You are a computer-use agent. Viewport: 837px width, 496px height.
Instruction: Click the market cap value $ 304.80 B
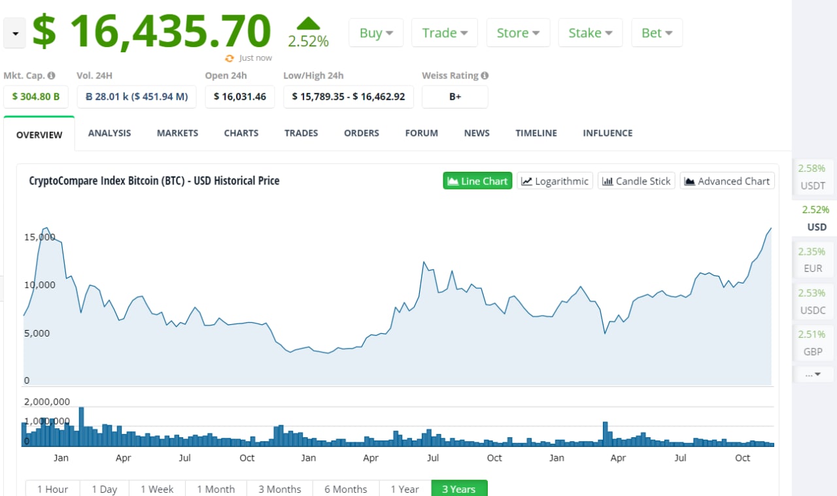coord(35,97)
